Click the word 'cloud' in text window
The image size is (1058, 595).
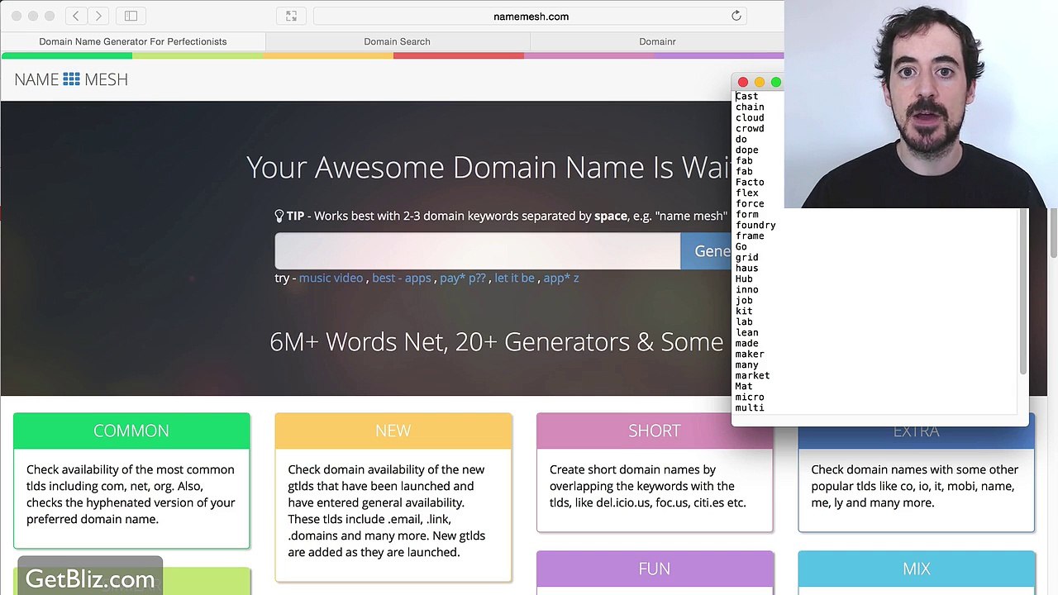tap(750, 117)
